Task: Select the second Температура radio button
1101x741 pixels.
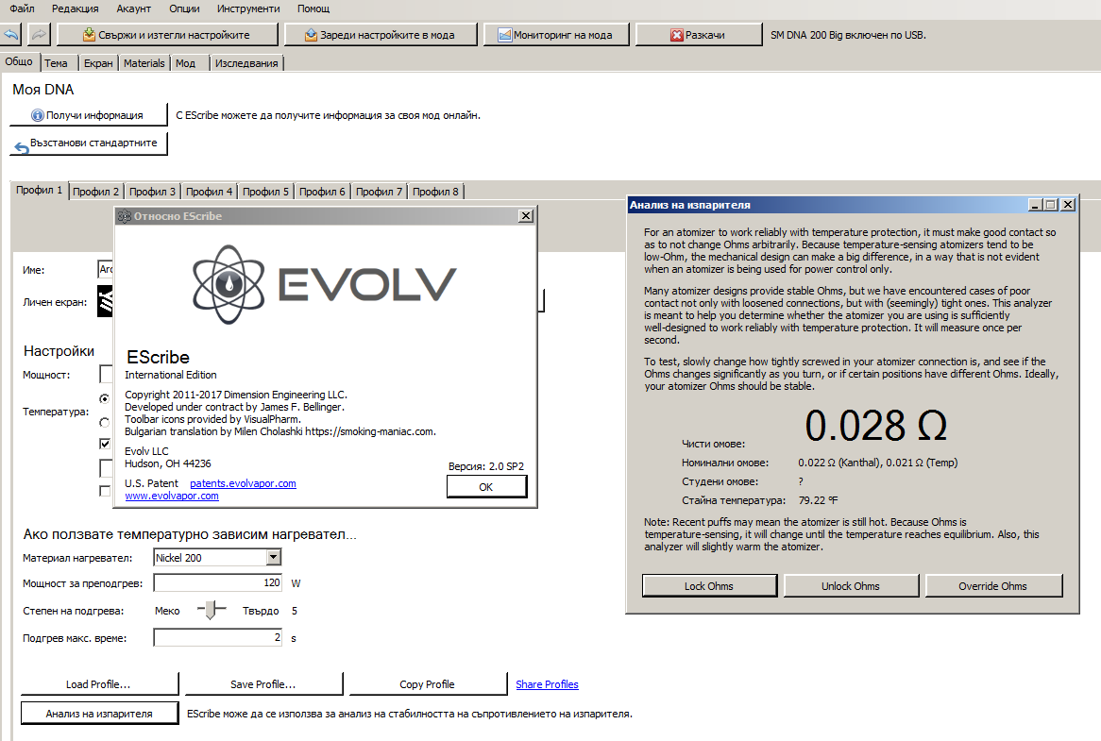Action: (x=105, y=422)
